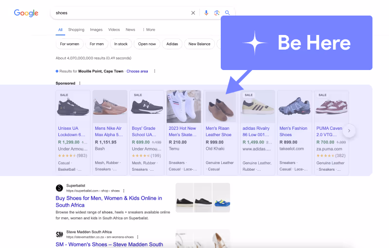This screenshot has height=248, width=389.
Task: Click the black Boys' Grade School UA image
Action: [x=147, y=107]
